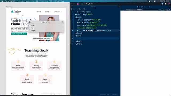Select BLOG in the Sequential Paste list

pos(46,28)
